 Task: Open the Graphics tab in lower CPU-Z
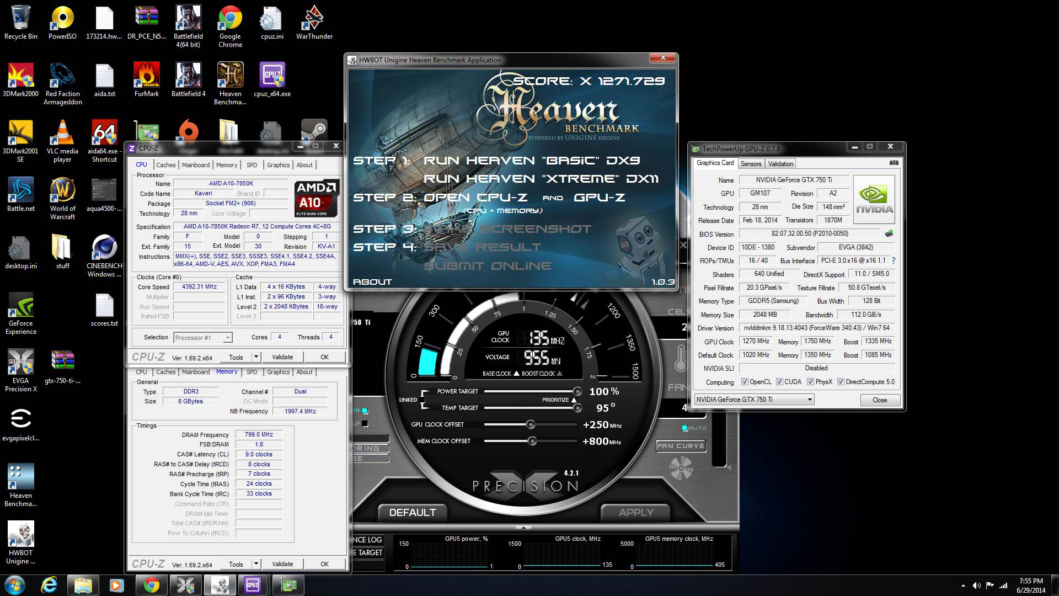(278, 372)
